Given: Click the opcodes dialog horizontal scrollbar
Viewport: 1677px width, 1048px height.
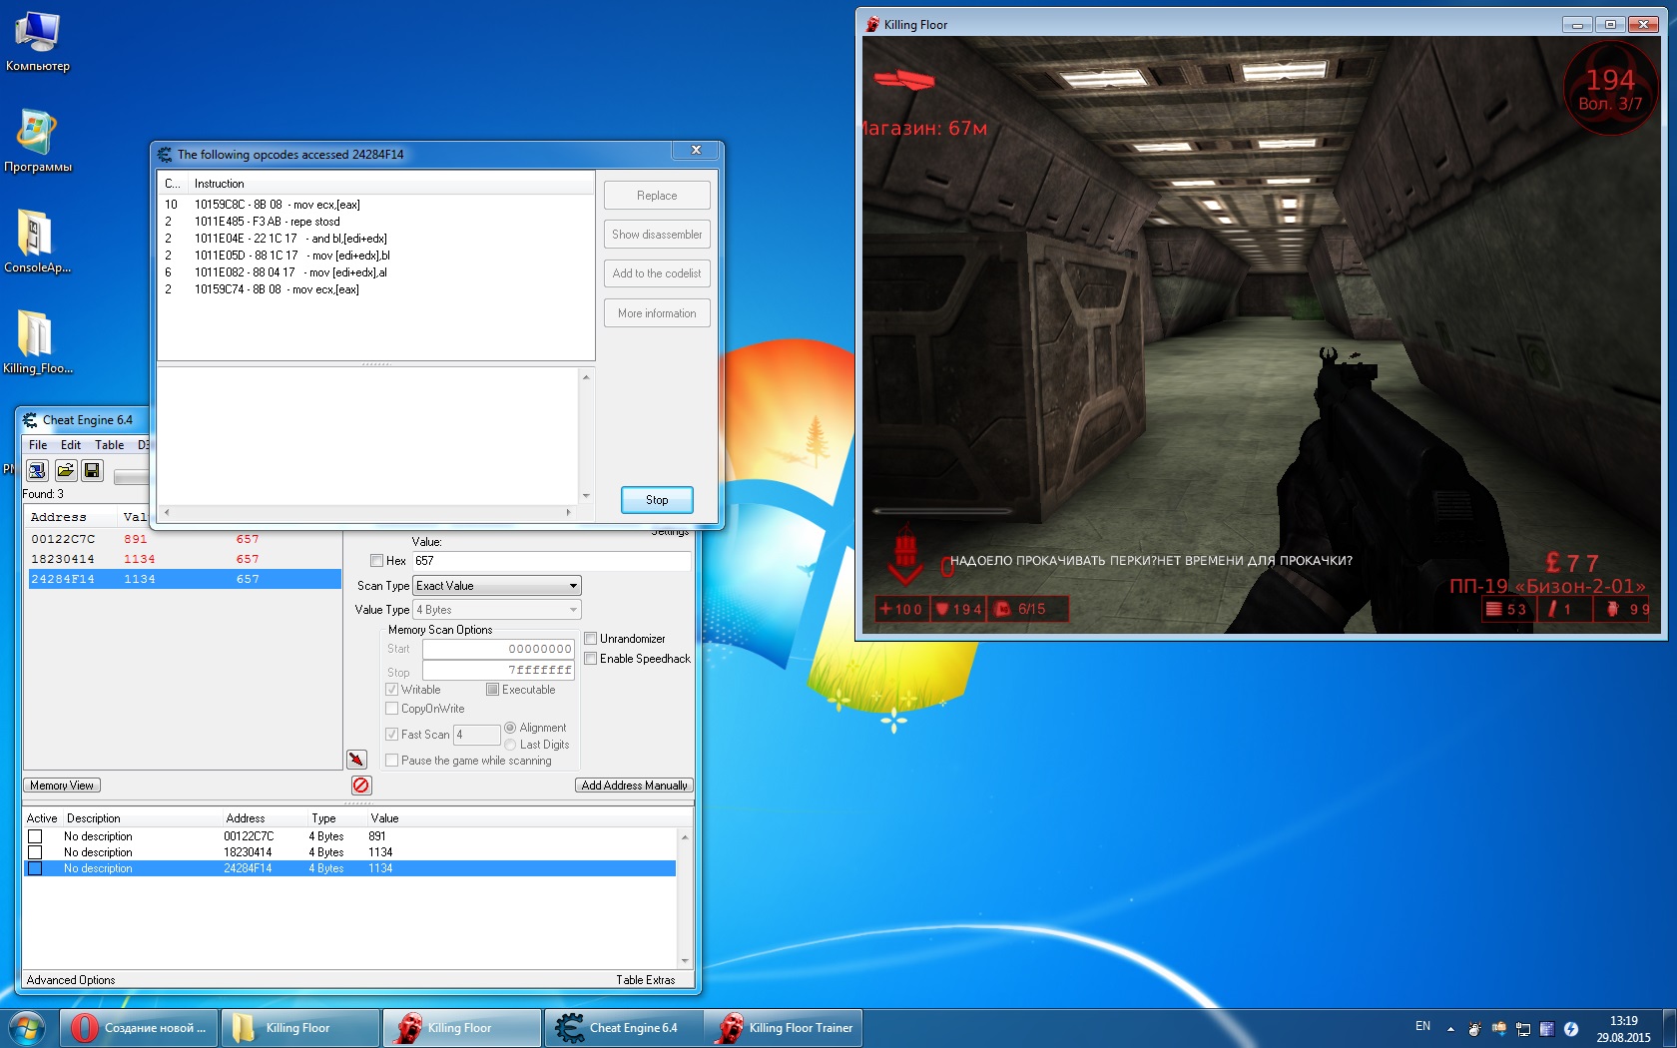Looking at the screenshot, I should (367, 512).
